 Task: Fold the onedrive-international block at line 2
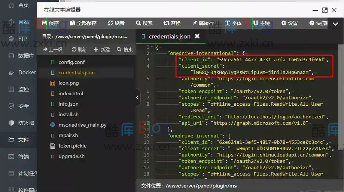pyautogui.click(x=152, y=53)
